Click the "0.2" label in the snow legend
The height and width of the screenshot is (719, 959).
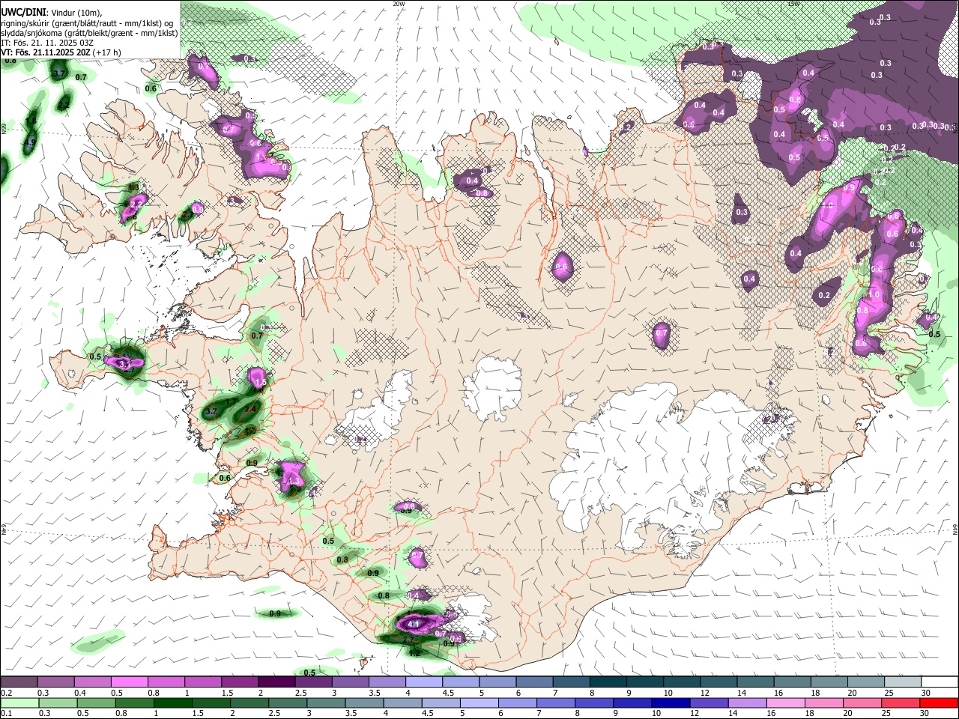click(7, 693)
